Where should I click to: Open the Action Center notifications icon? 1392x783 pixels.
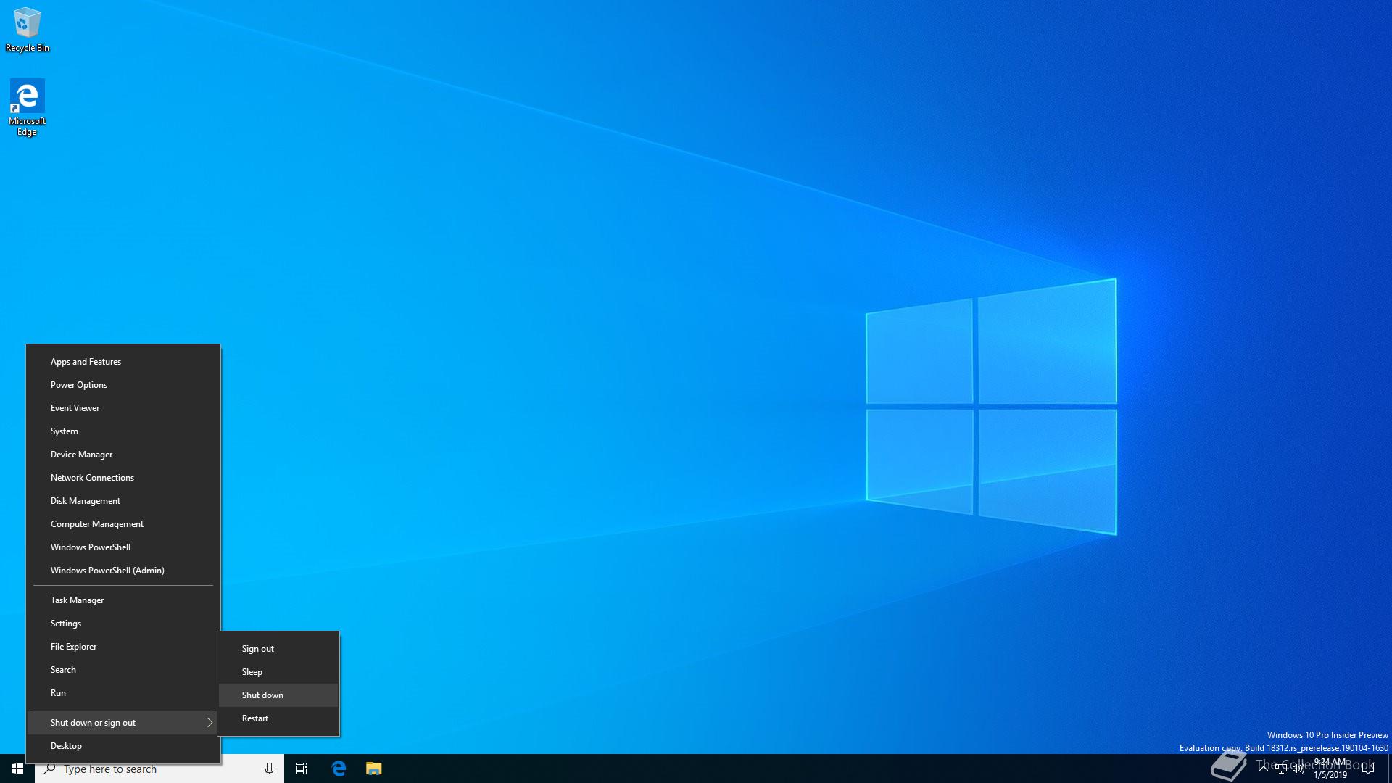(x=1369, y=768)
